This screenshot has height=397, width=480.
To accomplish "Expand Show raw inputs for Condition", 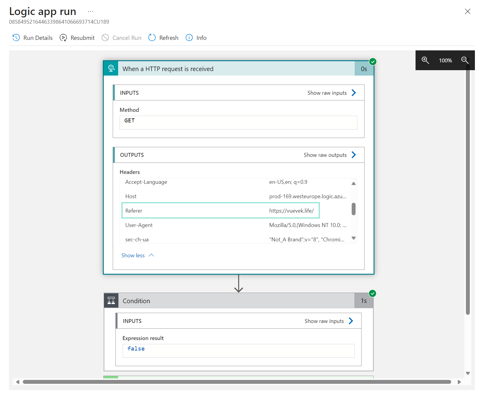I will click(329, 321).
